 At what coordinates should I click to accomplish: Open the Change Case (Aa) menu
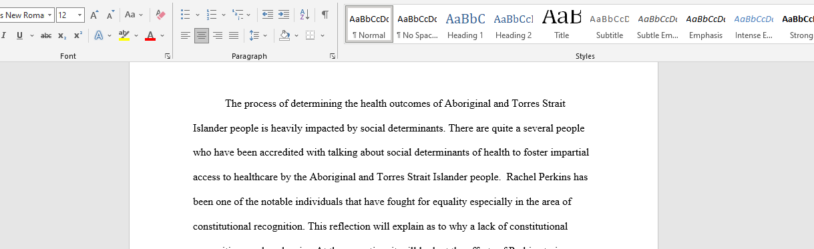click(x=134, y=15)
